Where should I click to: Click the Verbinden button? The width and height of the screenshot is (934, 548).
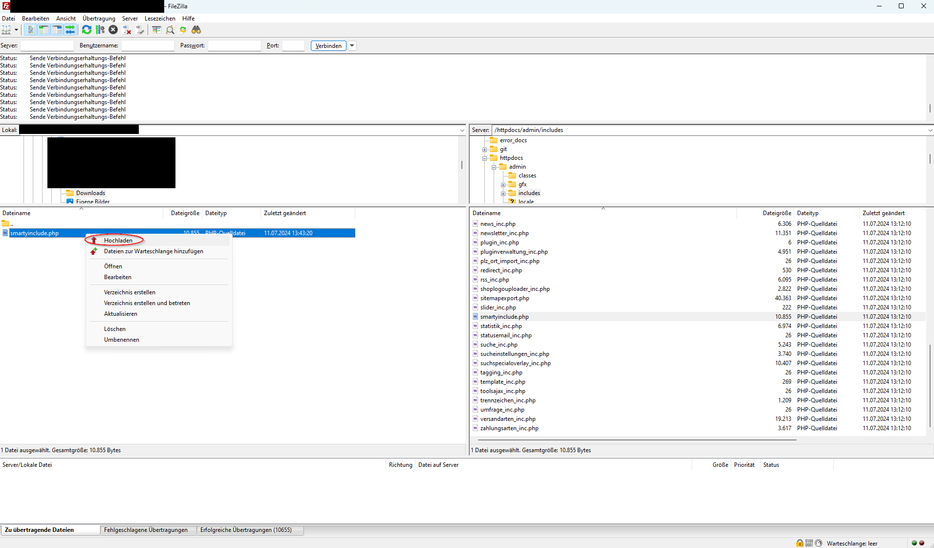[x=328, y=45]
